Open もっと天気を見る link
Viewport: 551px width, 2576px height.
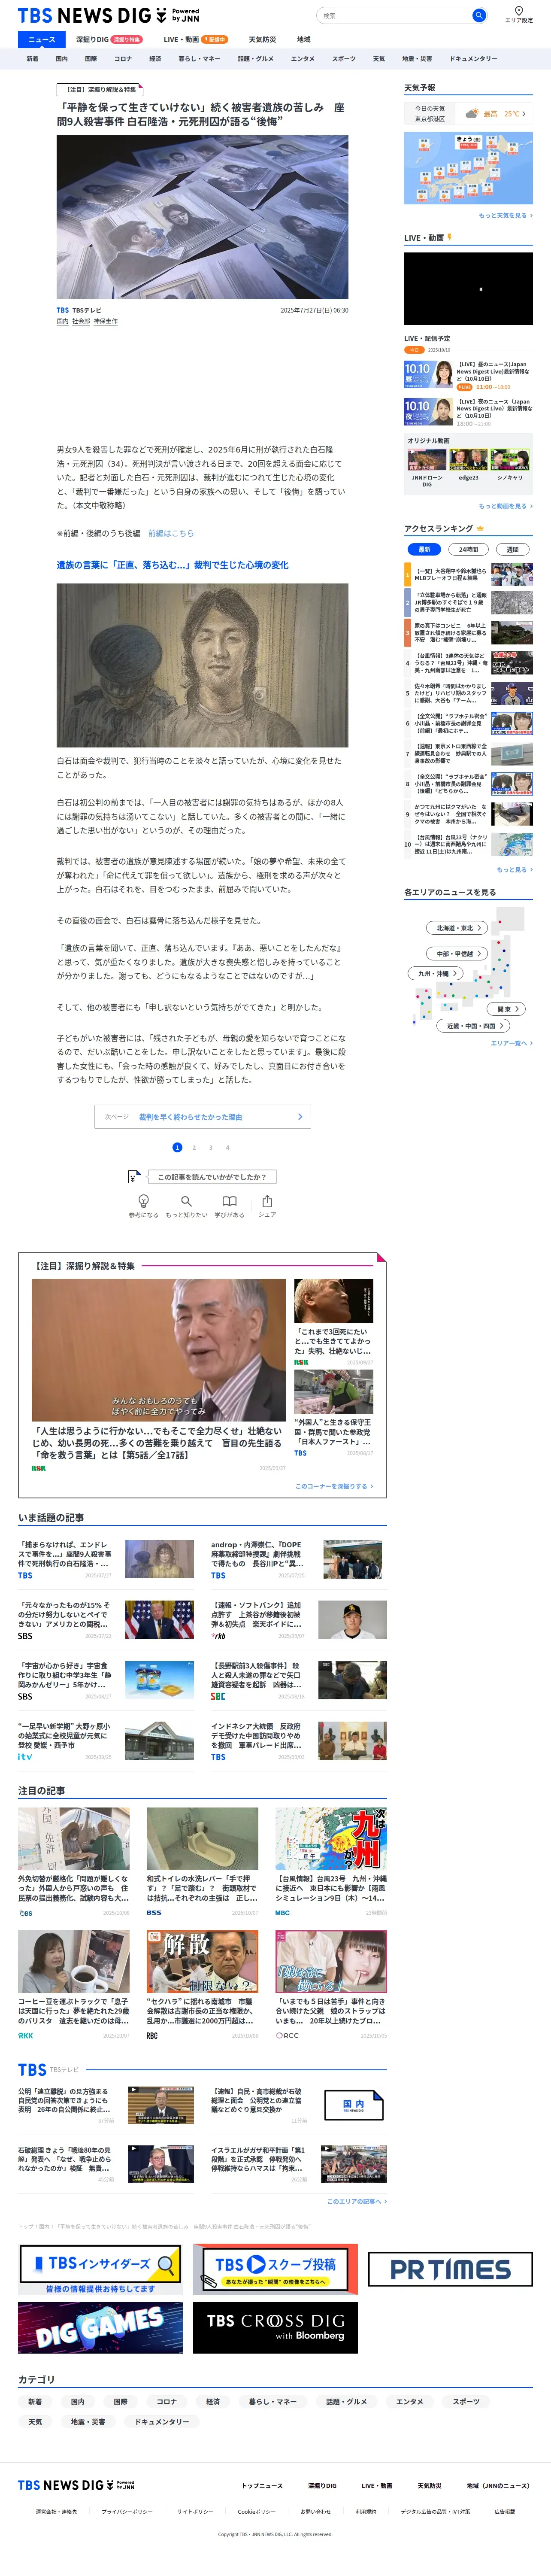(505, 215)
